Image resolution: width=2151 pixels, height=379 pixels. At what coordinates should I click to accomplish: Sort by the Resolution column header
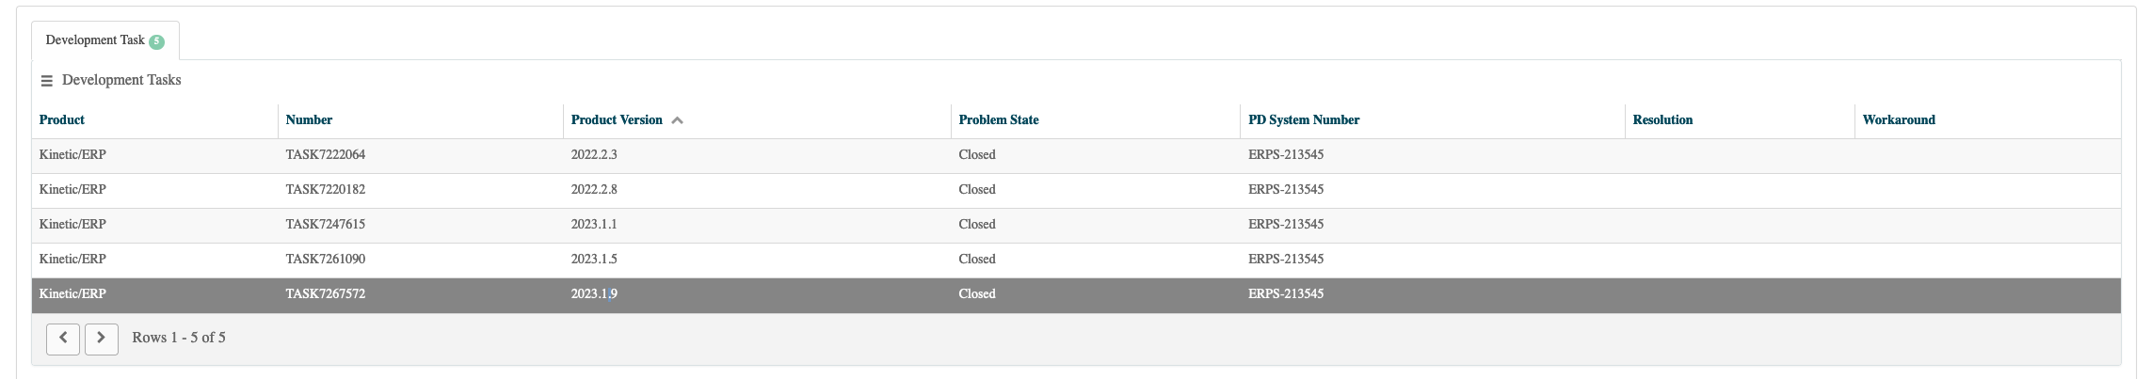click(1662, 119)
